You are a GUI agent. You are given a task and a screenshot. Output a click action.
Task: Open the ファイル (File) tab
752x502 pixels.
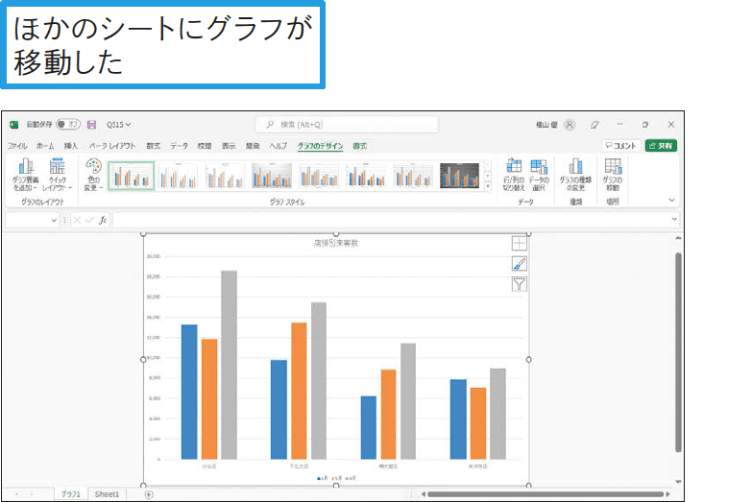(17, 146)
